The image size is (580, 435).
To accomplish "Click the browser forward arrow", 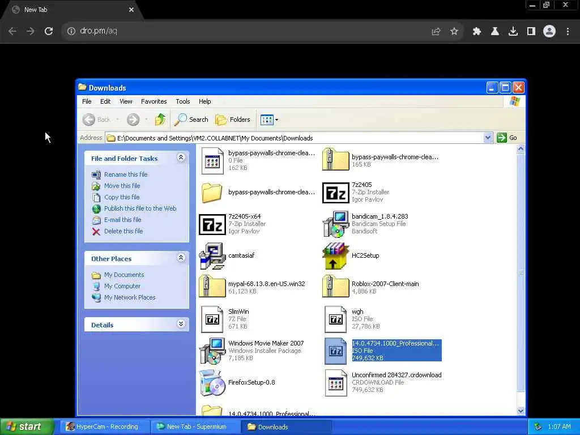I will (x=31, y=31).
